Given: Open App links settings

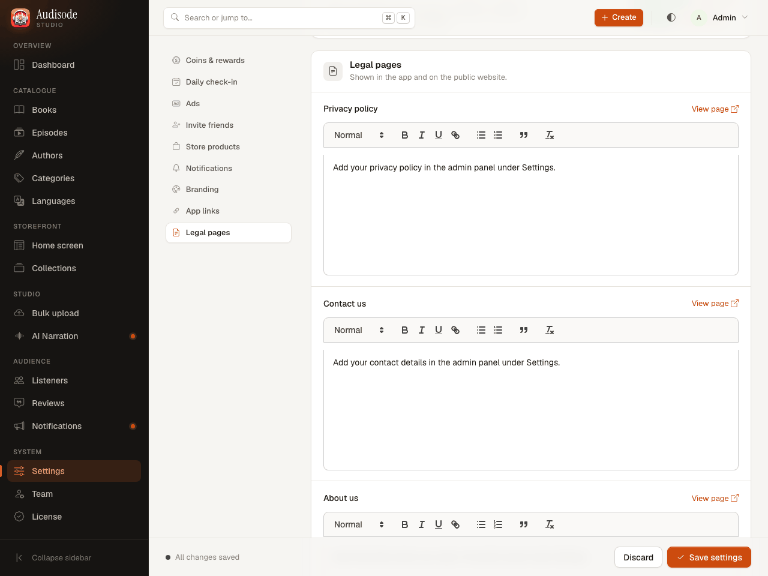Looking at the screenshot, I should click(229, 211).
